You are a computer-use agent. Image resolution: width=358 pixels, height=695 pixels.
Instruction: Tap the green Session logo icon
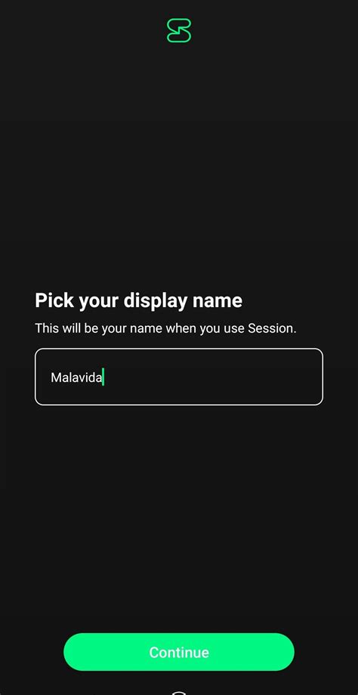pos(179,31)
